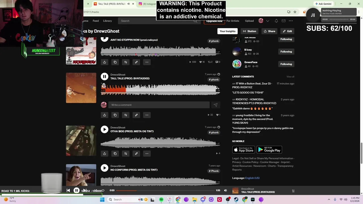Click the Edit profile button
This screenshot has height=204, width=363.
[287, 31]
